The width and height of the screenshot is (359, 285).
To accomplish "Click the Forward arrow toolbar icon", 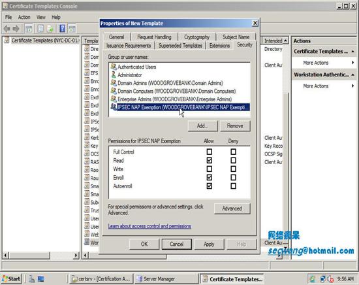I will coord(16,29).
